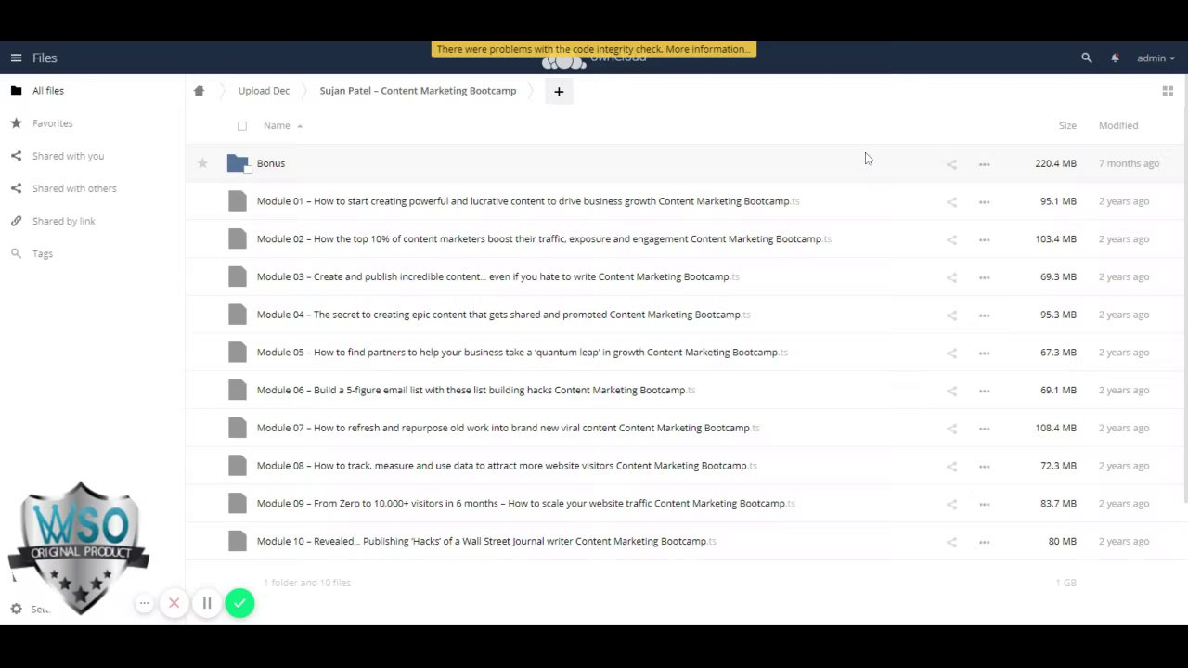Open more actions for Module 01
Screen dimensions: 1188x668
(x=984, y=201)
